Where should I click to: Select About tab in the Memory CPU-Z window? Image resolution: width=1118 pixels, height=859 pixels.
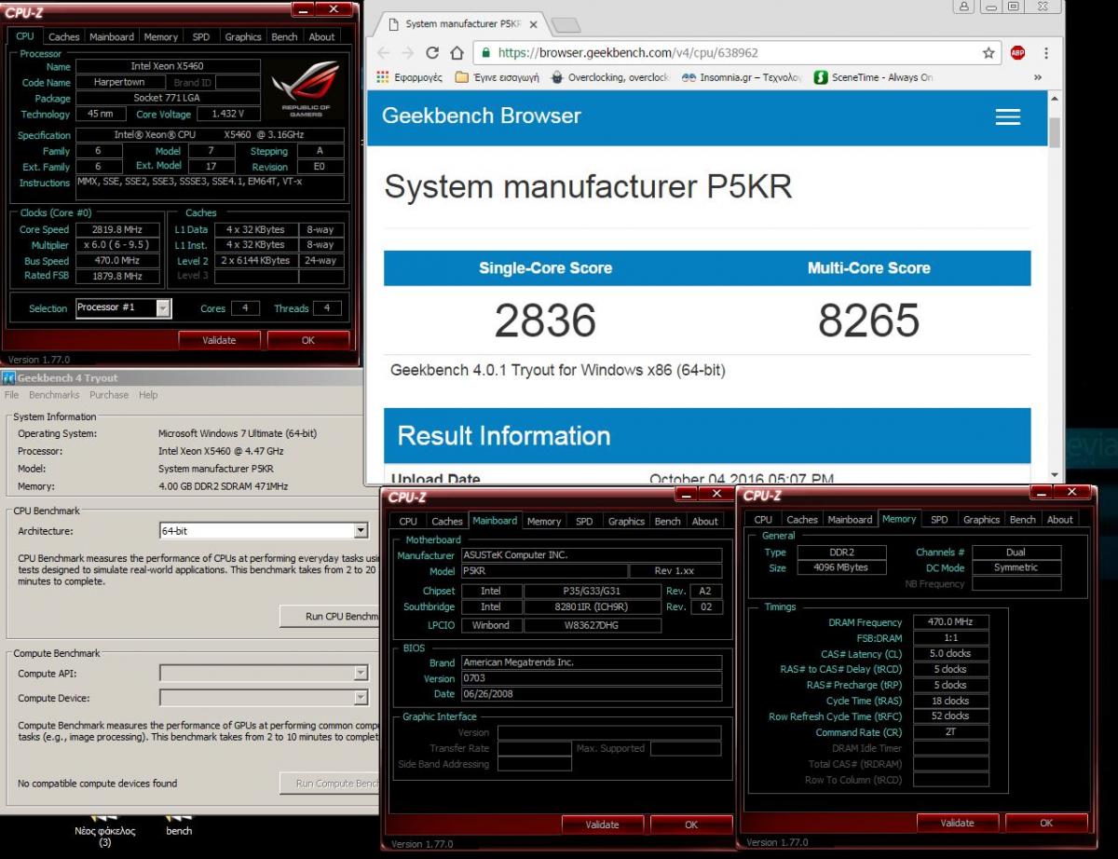(1059, 520)
